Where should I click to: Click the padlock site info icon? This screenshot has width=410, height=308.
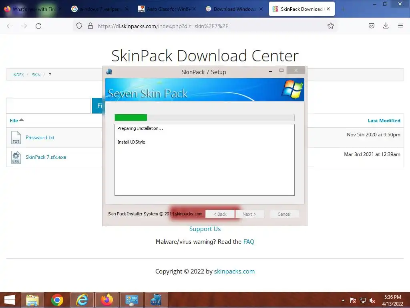[90, 26]
